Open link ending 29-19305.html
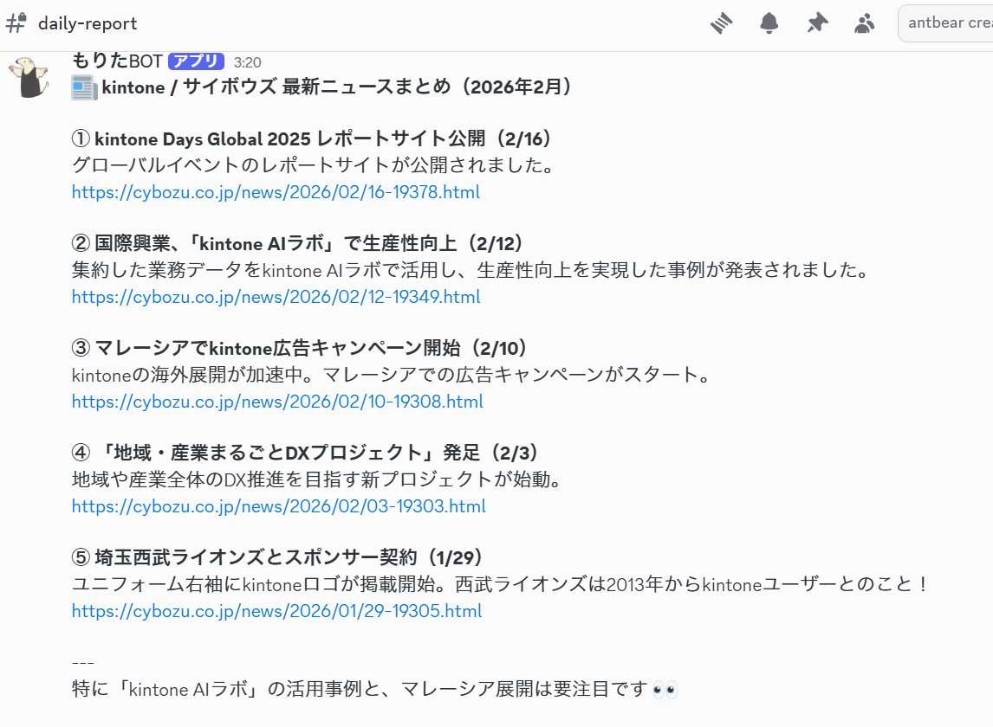 pos(276,610)
